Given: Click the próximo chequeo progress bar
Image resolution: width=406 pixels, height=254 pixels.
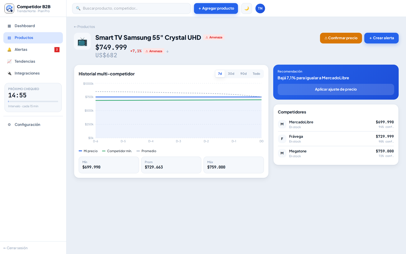Looking at the screenshot, I should click(x=33, y=102).
